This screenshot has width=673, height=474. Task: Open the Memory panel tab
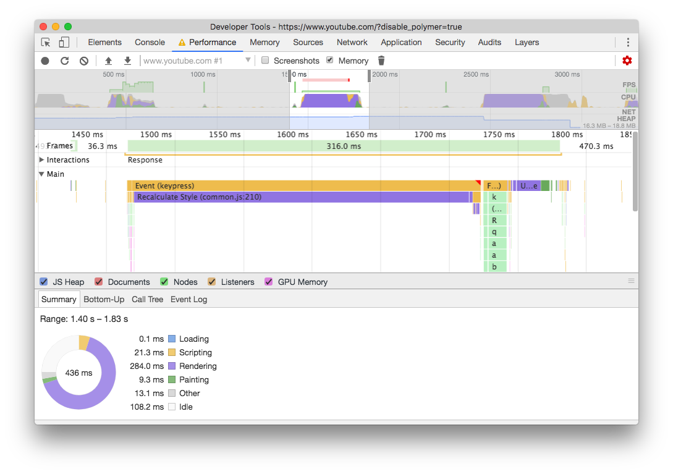(265, 42)
